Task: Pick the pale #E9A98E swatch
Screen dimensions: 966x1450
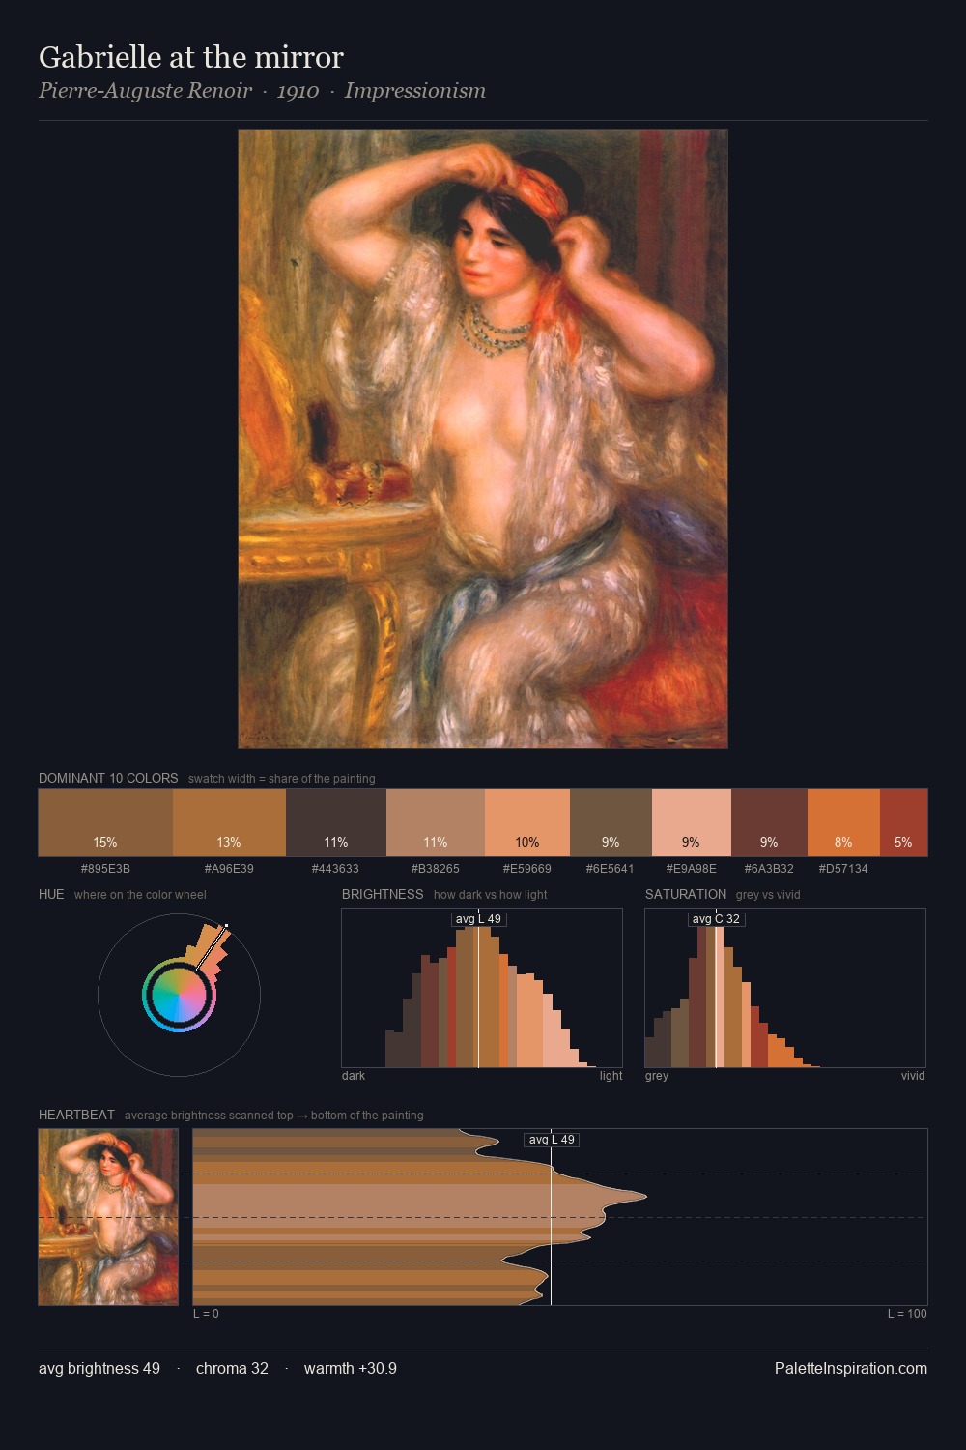Action: point(692,823)
